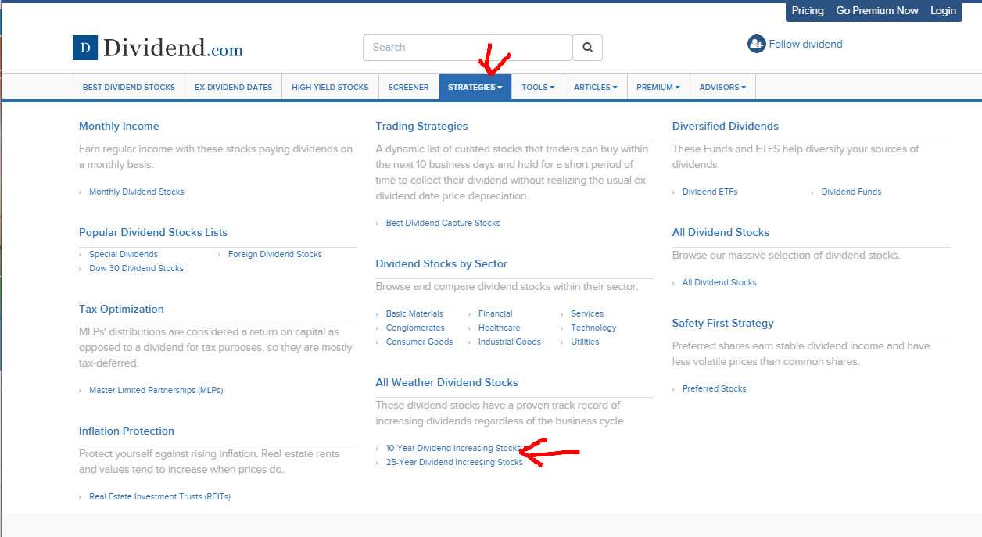This screenshot has width=982, height=537.
Task: Expand the Articles dropdown
Action: coord(596,87)
